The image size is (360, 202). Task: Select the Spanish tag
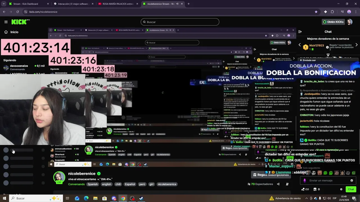[93, 184]
